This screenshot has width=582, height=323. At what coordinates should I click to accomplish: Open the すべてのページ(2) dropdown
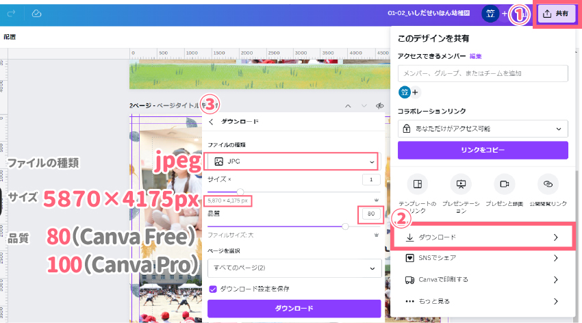coord(294,268)
